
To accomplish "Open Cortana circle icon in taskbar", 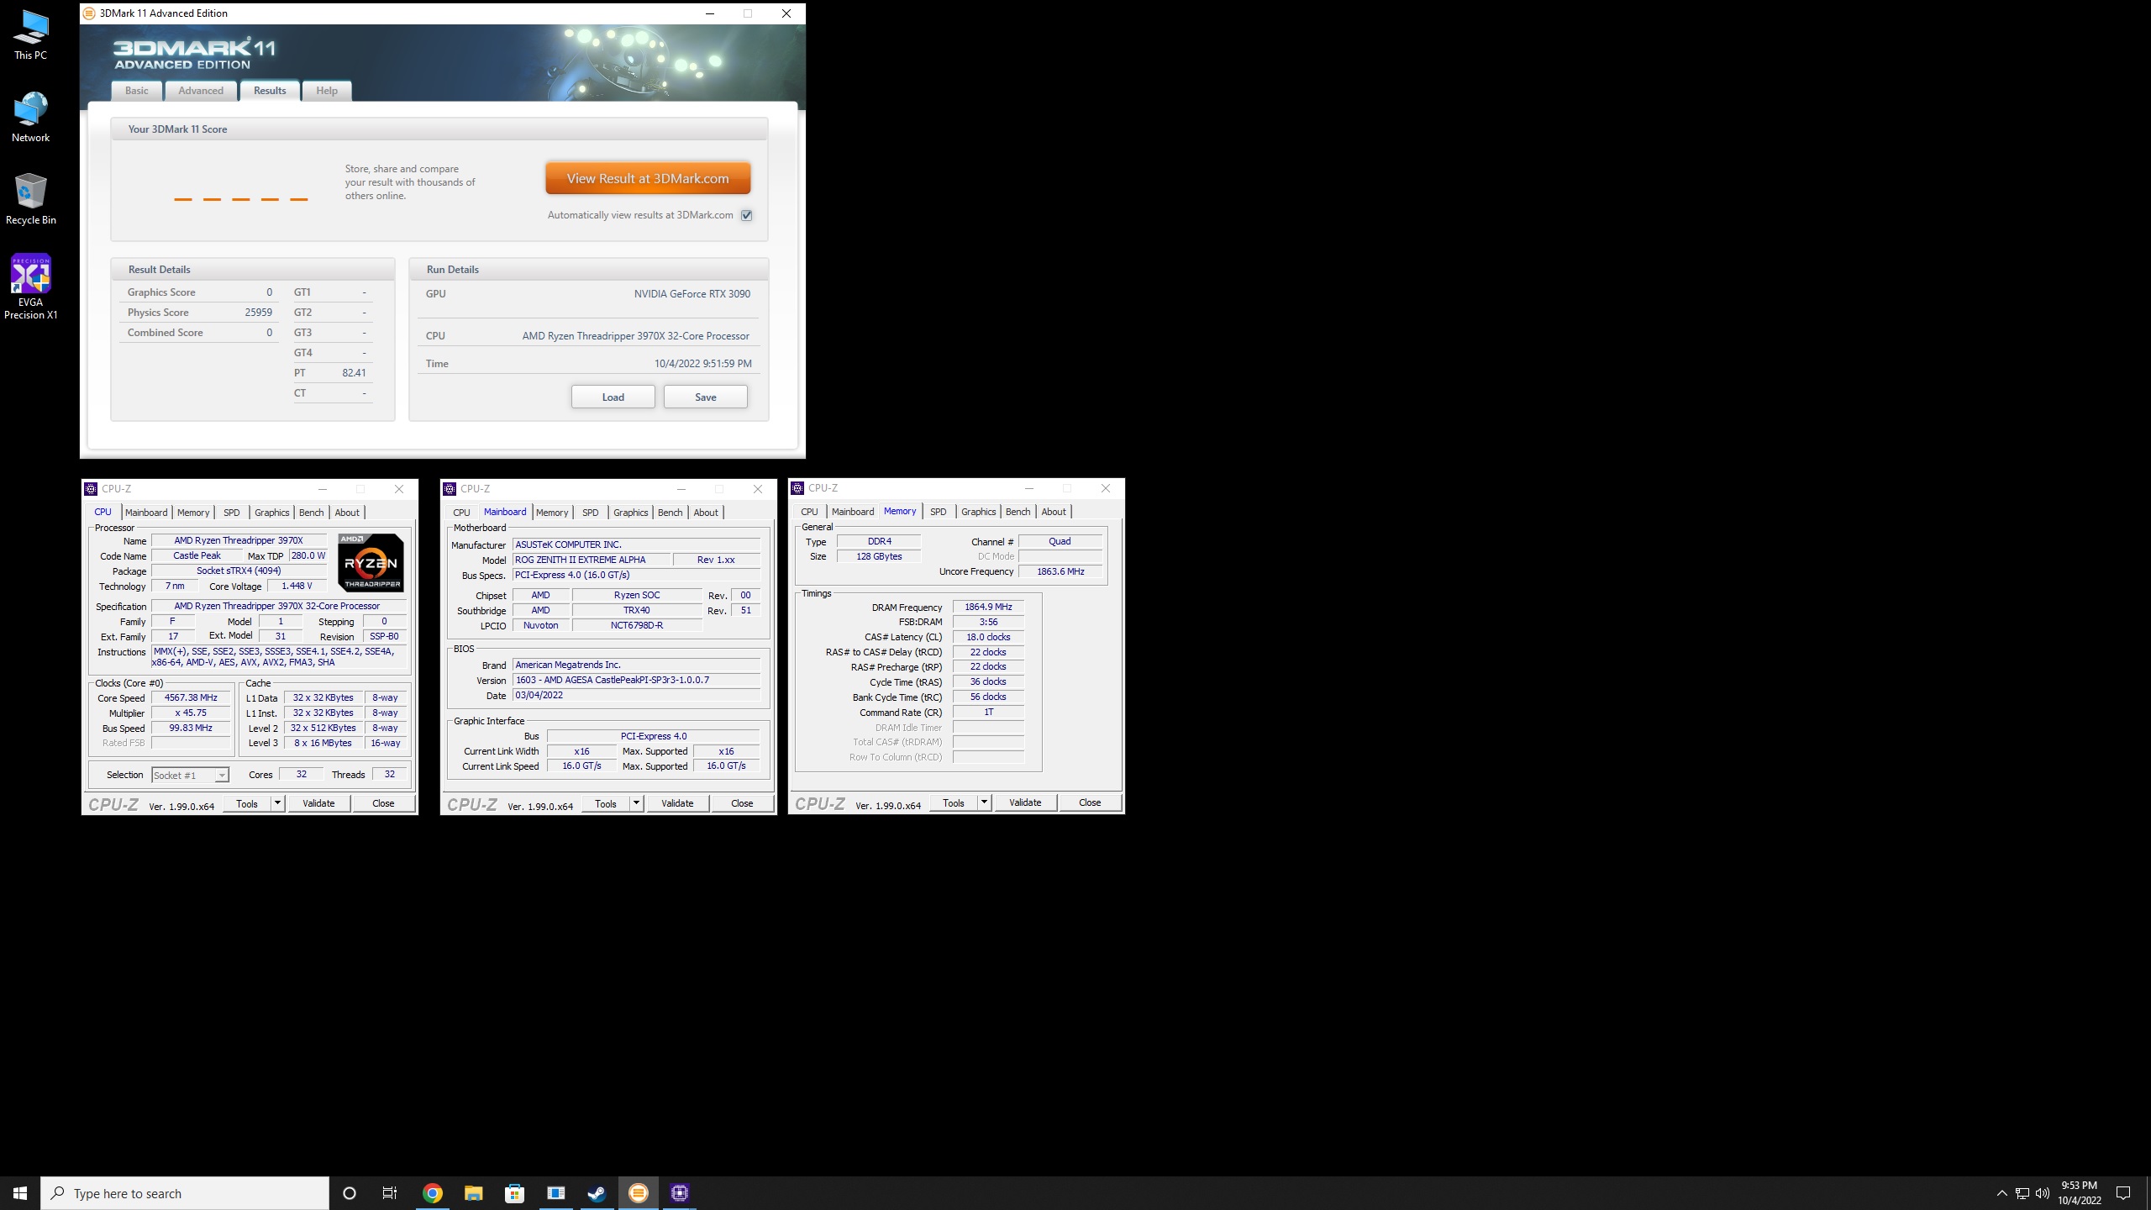I will point(350,1193).
